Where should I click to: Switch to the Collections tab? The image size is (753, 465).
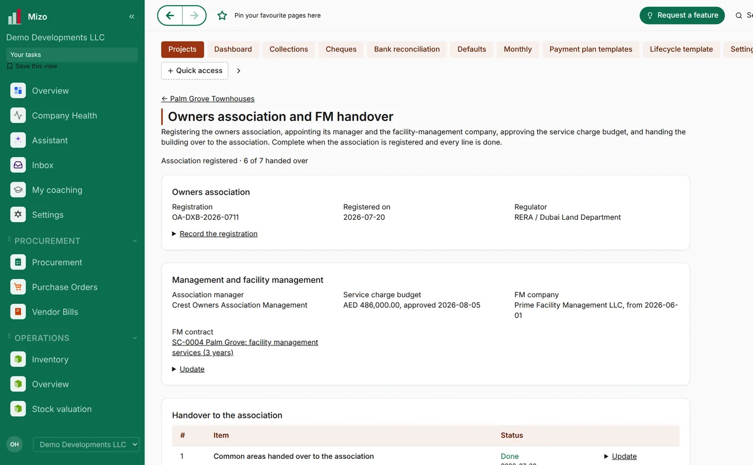pyautogui.click(x=288, y=49)
